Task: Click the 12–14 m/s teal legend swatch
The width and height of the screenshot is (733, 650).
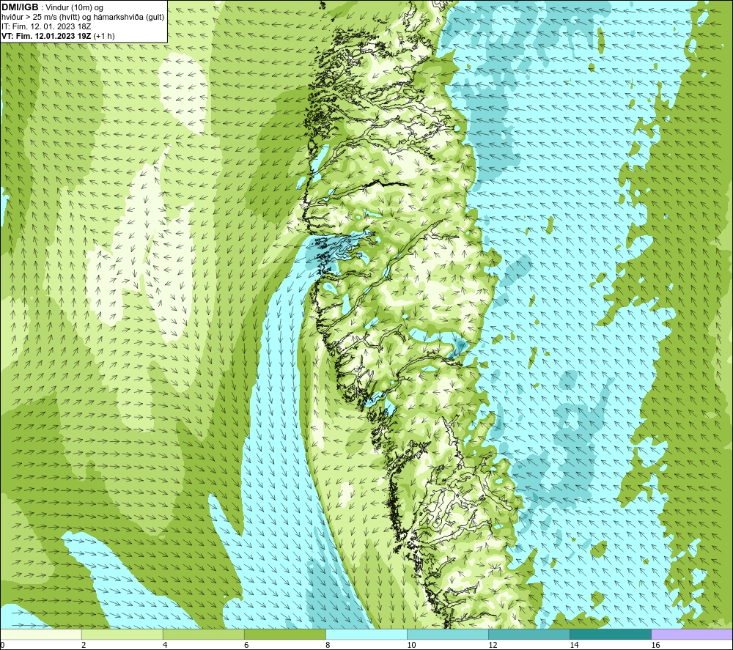Action: click(x=529, y=634)
